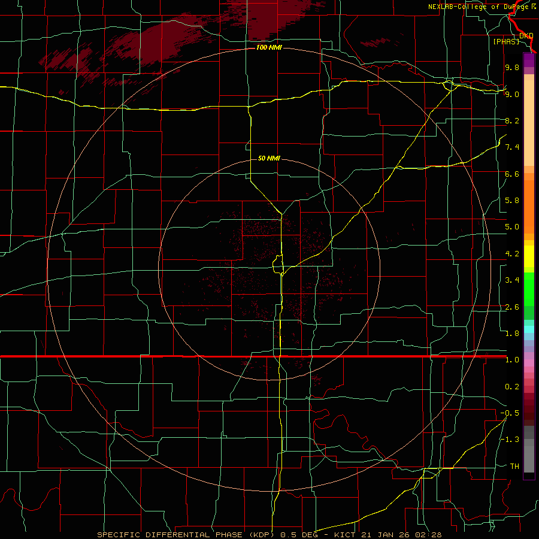Click the 50 NMI range ring label
Screen dimensions: 539x539
point(269,158)
